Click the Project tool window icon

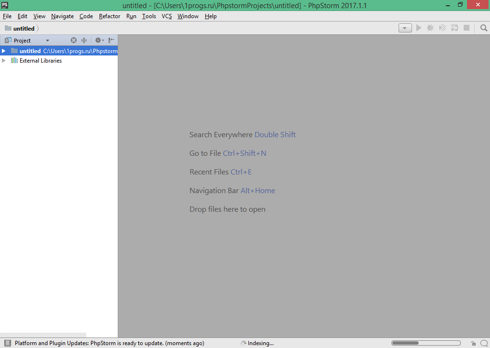(8, 40)
